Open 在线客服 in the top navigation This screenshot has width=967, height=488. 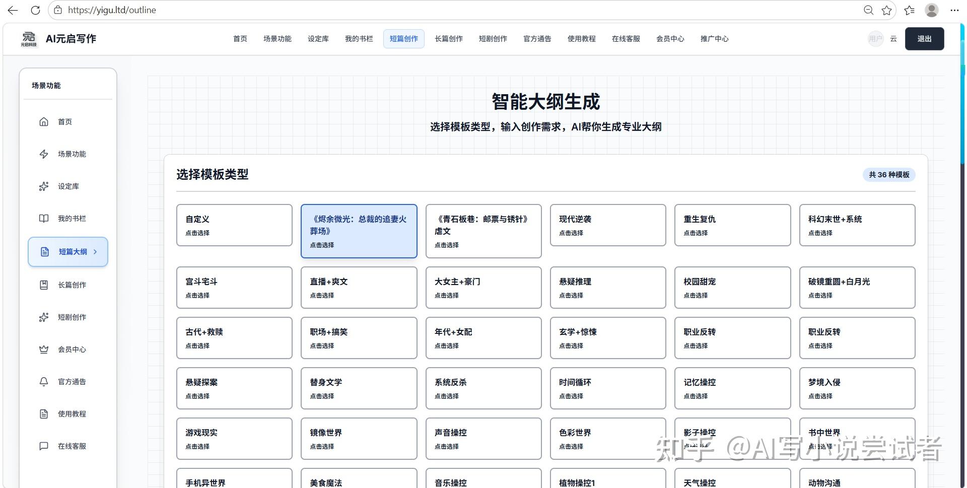click(626, 39)
